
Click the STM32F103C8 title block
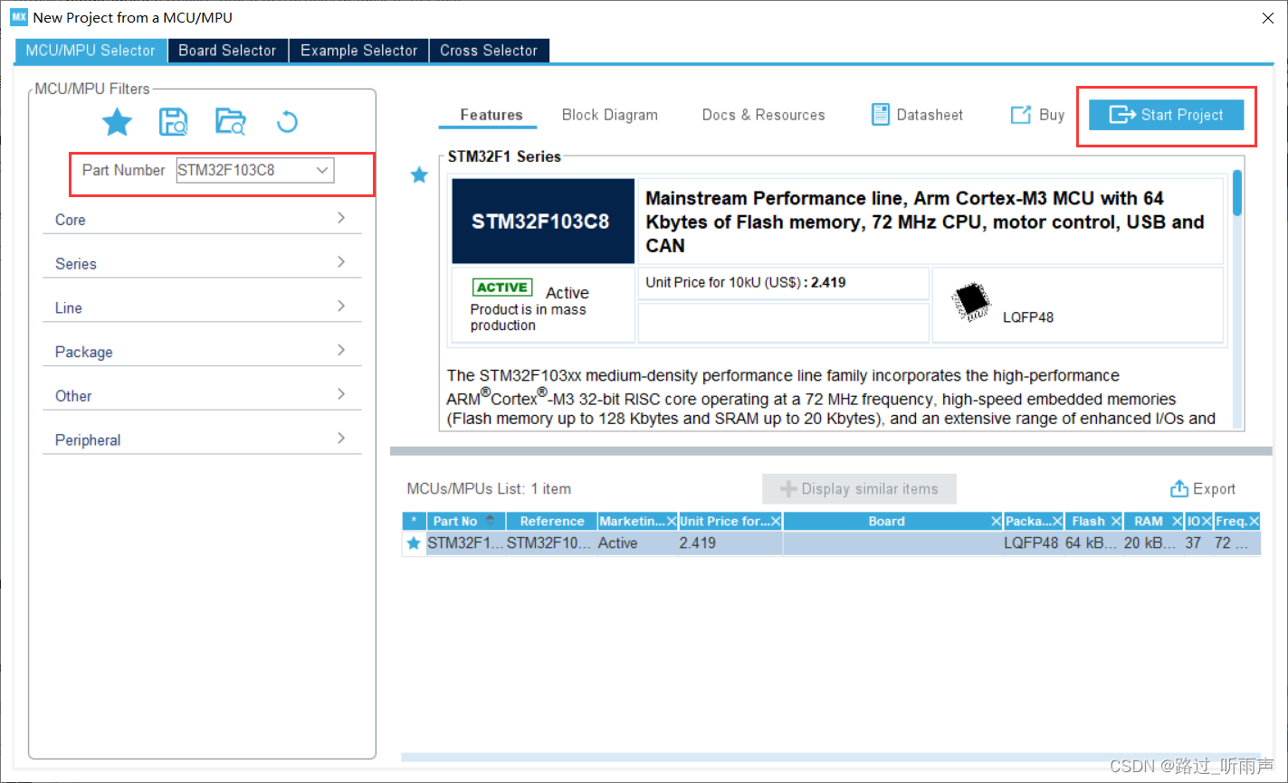[x=543, y=222]
